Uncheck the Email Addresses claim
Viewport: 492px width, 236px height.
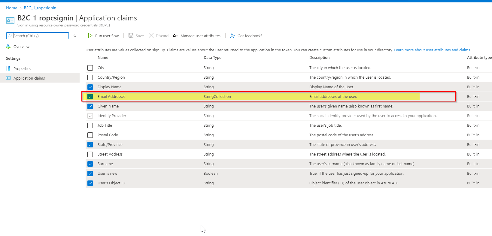(x=90, y=97)
